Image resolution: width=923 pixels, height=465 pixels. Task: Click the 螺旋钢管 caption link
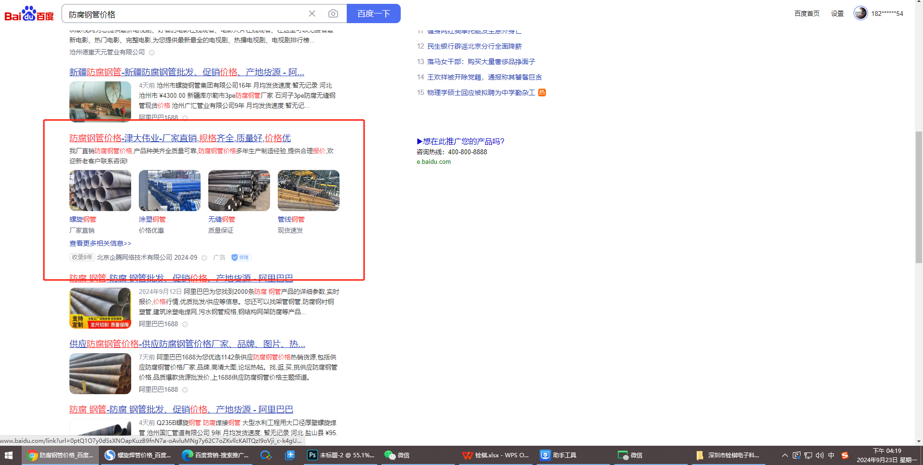(x=83, y=219)
